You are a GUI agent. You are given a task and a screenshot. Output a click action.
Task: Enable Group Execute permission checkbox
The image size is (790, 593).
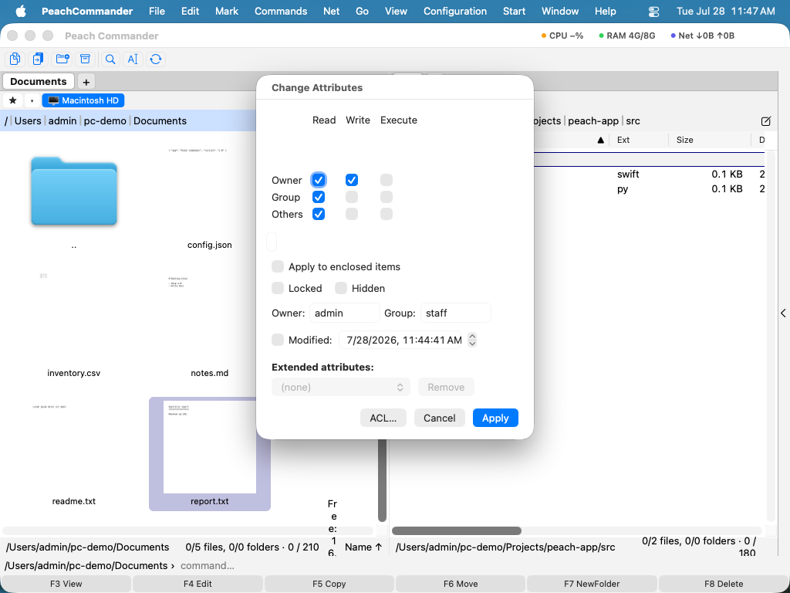click(387, 197)
